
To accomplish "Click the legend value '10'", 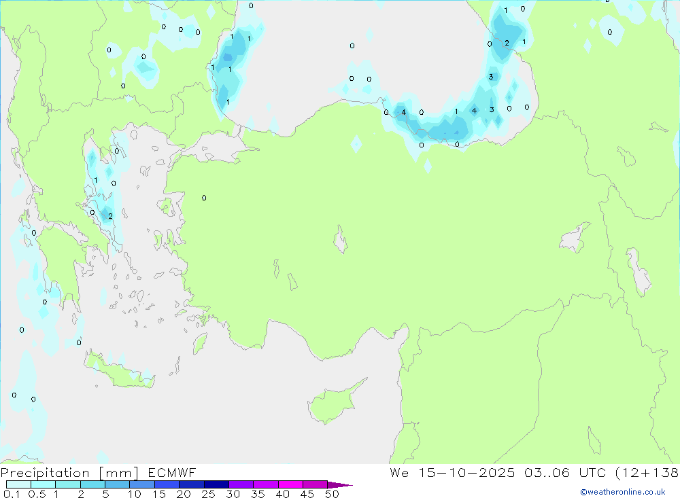I will pyautogui.click(x=135, y=494).
